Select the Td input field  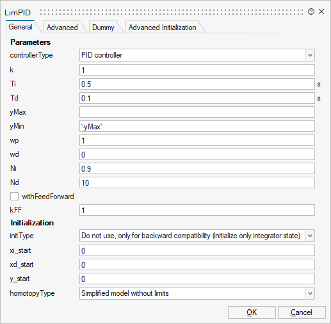pyautogui.click(x=197, y=98)
